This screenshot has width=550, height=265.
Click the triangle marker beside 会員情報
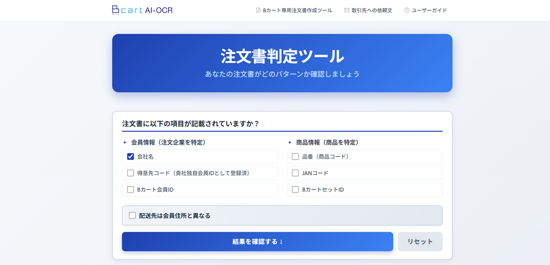[125, 142]
